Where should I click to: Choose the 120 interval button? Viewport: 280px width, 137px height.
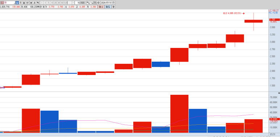[66, 3]
